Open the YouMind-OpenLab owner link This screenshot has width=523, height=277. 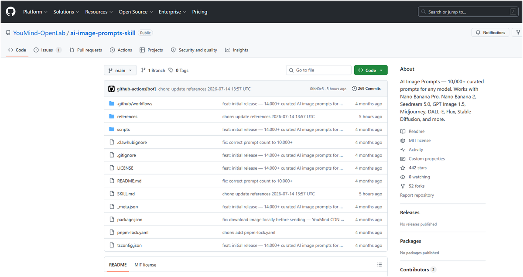point(39,33)
